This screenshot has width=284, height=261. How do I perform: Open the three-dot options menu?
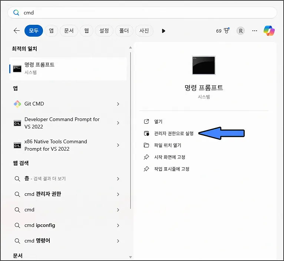click(255, 31)
